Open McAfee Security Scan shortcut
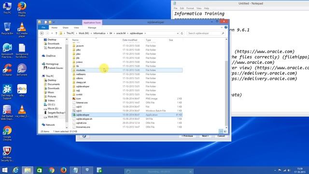This screenshot has width=309, height=174. pyautogui.click(x=7, y=154)
